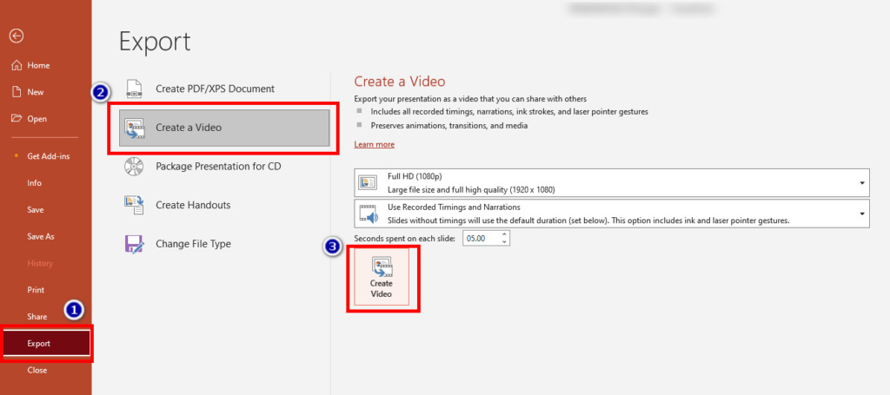Image resolution: width=890 pixels, height=395 pixels.
Task: Open the Full HD (1080p) quality dropdown
Action: (861, 183)
